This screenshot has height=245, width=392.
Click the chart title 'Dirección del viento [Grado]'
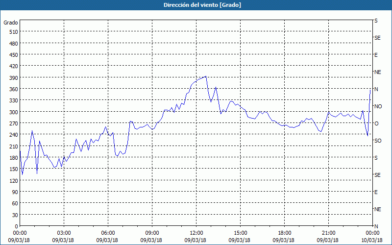[x=202, y=5]
